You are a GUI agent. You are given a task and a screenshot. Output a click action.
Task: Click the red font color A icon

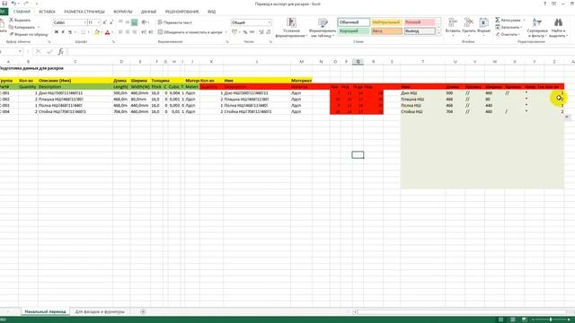[107, 32]
